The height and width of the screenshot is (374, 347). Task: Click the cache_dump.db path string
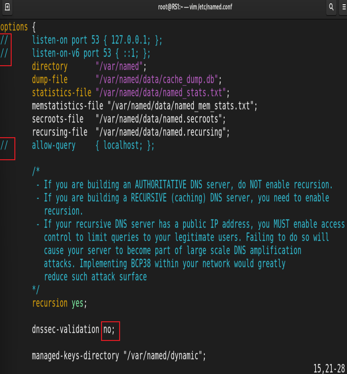pos(157,80)
